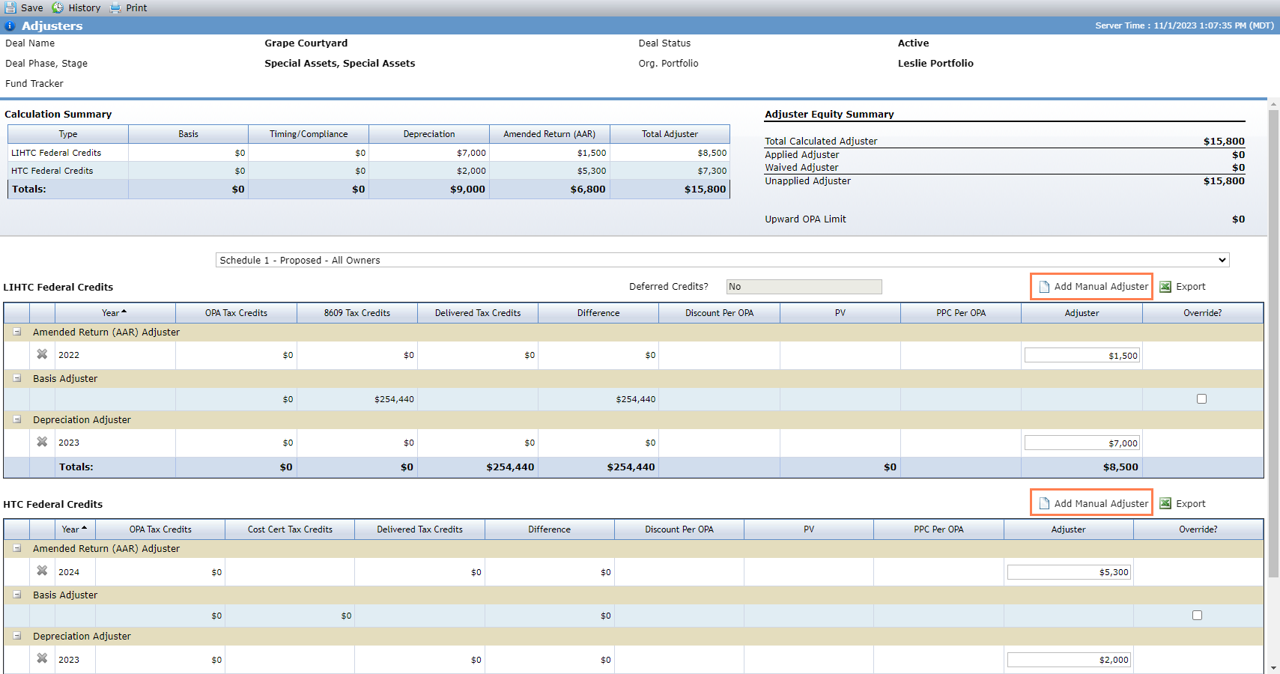Click the Grape Courtyard deal name
Viewport: 1280px width, 674px height.
pyautogui.click(x=306, y=43)
